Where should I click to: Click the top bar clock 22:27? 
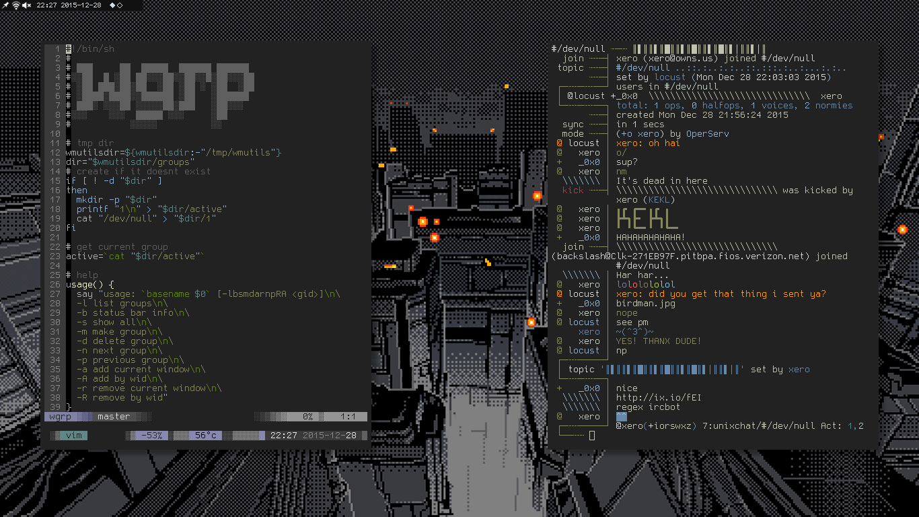click(46, 5)
